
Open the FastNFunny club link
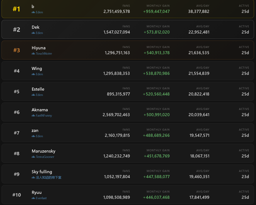point(44,115)
